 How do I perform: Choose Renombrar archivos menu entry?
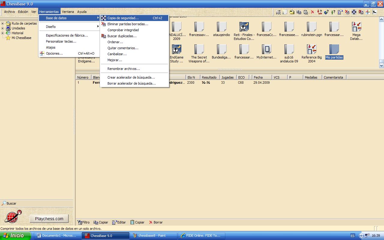pyautogui.click(x=134, y=69)
